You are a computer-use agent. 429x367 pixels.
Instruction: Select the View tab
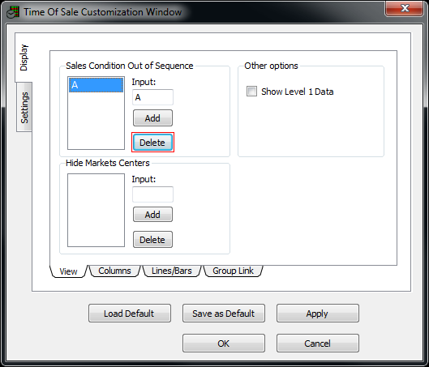point(68,271)
